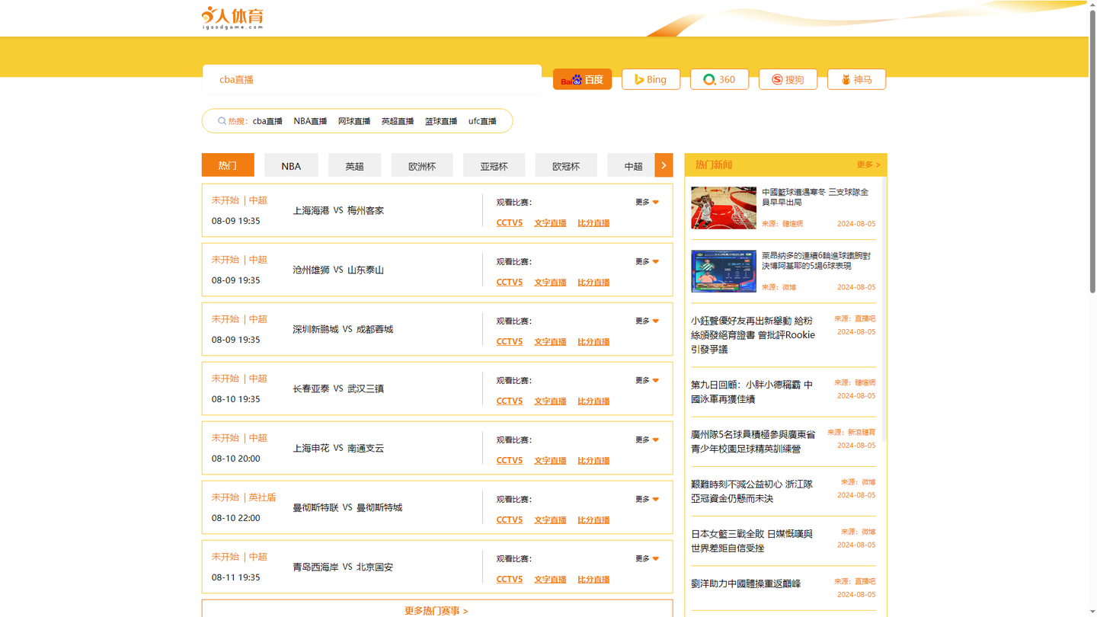Click the site logo at top left
The width and height of the screenshot is (1097, 617).
tap(232, 18)
